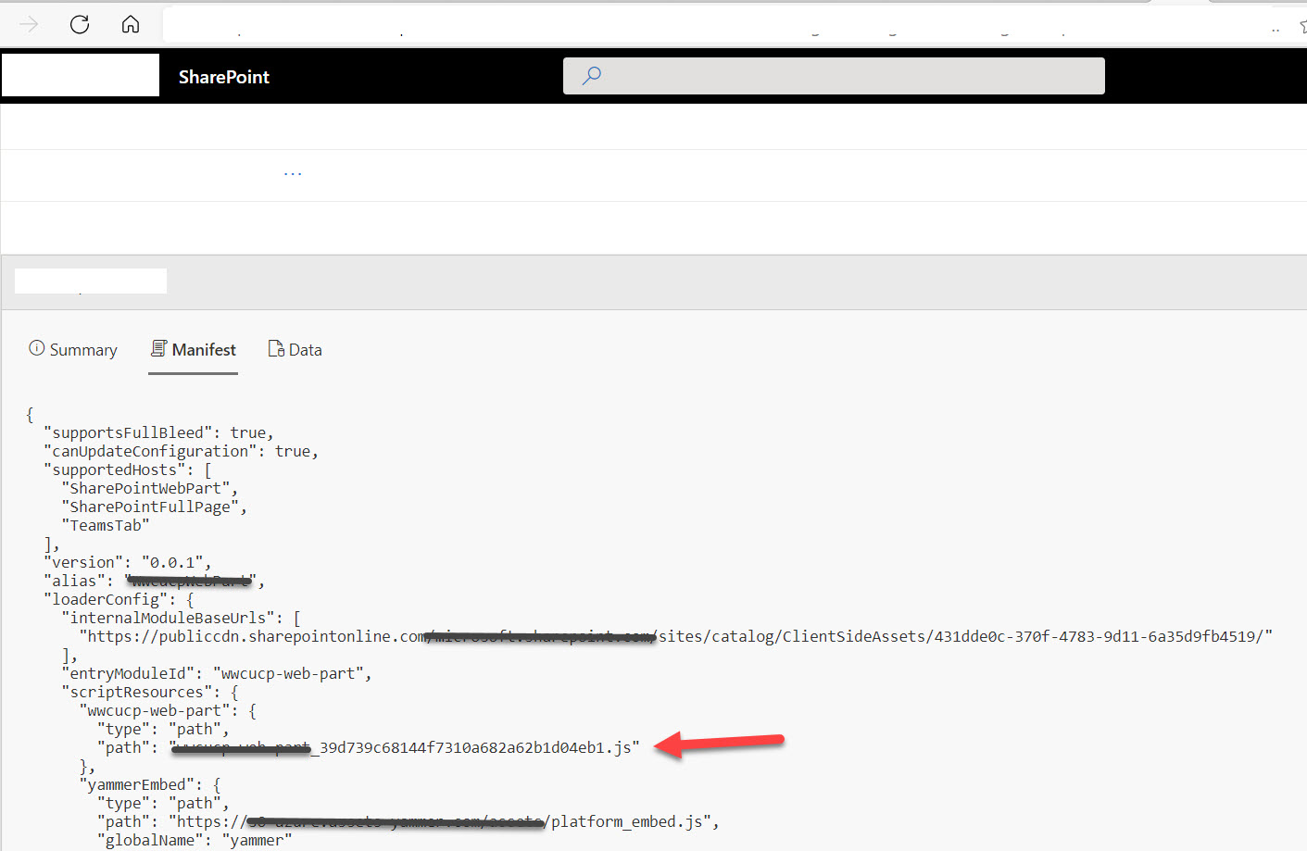Screen dimensions: 1307x851
Task: Click the scroll icon beside Manifest
Action: (x=158, y=348)
